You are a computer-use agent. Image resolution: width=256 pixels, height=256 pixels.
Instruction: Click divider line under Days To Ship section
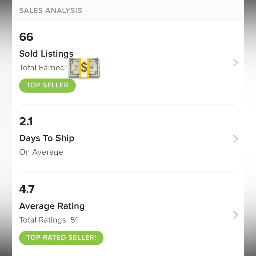pos(128,173)
